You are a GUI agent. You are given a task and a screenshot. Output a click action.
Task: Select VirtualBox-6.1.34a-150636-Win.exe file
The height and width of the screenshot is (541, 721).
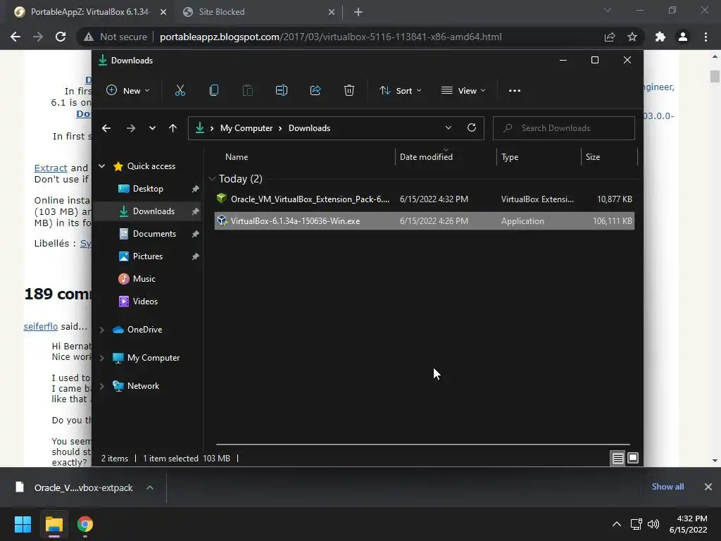tap(425, 220)
